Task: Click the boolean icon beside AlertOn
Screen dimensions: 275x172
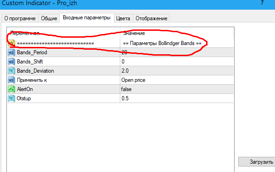Action: [x=11, y=89]
